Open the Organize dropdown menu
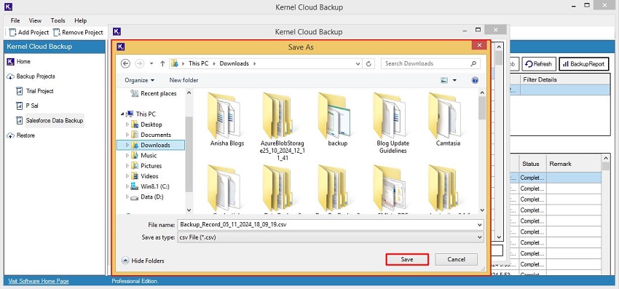Viewport: 619px width, 289px height. [x=139, y=80]
